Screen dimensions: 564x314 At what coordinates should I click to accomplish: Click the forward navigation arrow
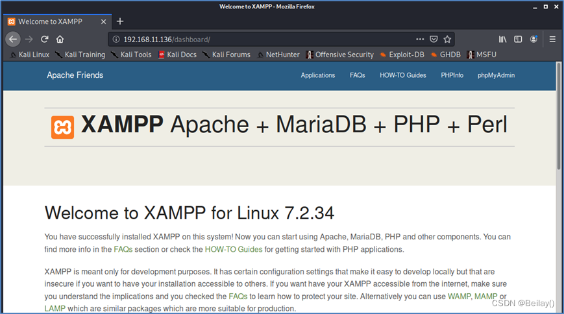[x=29, y=39]
